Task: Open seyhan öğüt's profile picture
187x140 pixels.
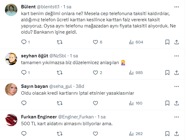Action: [x=12, y=59]
